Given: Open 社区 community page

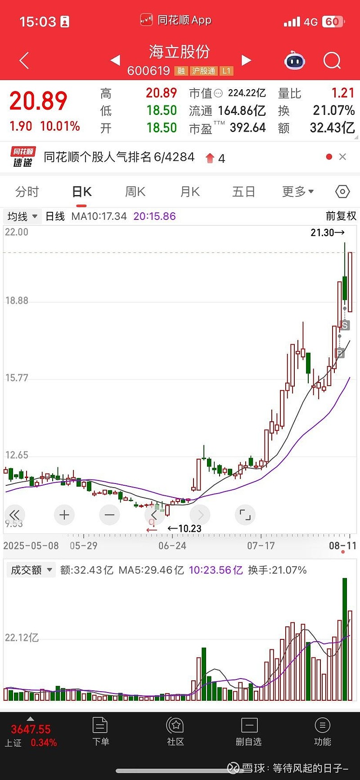Looking at the screenshot, I should (x=175, y=732).
